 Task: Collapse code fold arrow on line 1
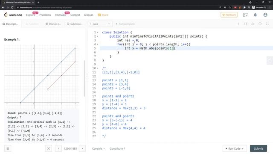point(98,33)
